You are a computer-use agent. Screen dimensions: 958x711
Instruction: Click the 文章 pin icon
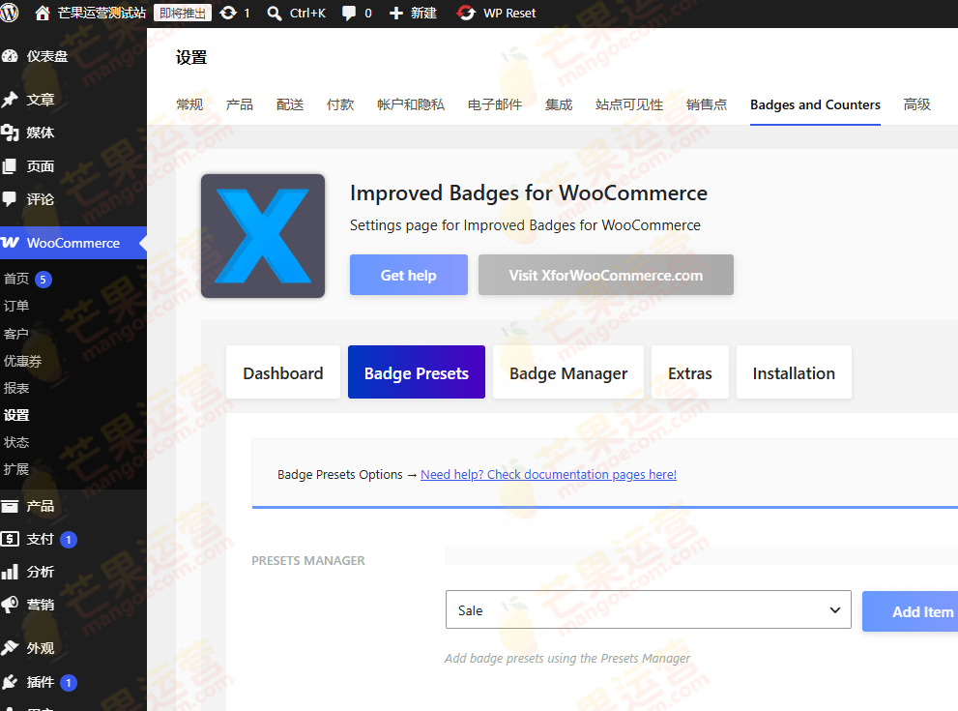[x=10, y=99]
